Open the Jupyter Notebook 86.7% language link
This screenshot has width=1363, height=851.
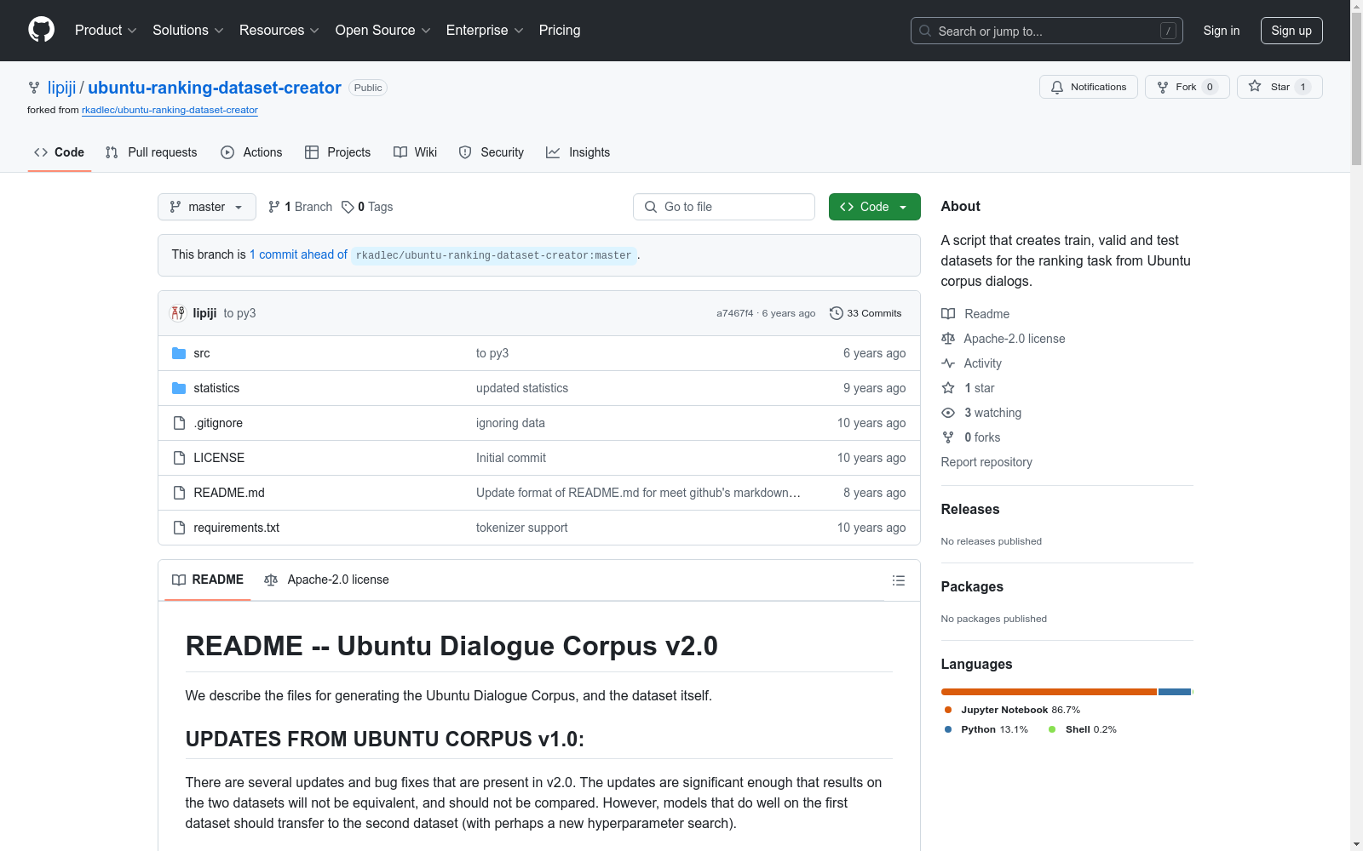click(x=1013, y=710)
